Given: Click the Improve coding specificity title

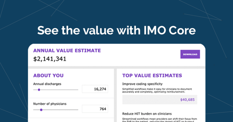Looking at the screenshot, I should pyautogui.click(x=142, y=84).
